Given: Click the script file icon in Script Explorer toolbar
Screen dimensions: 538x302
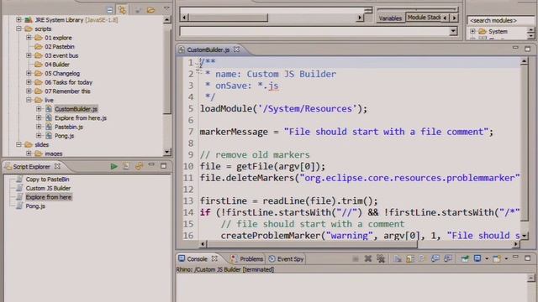Looking at the screenshot, I should pyautogui.click(x=126, y=166).
